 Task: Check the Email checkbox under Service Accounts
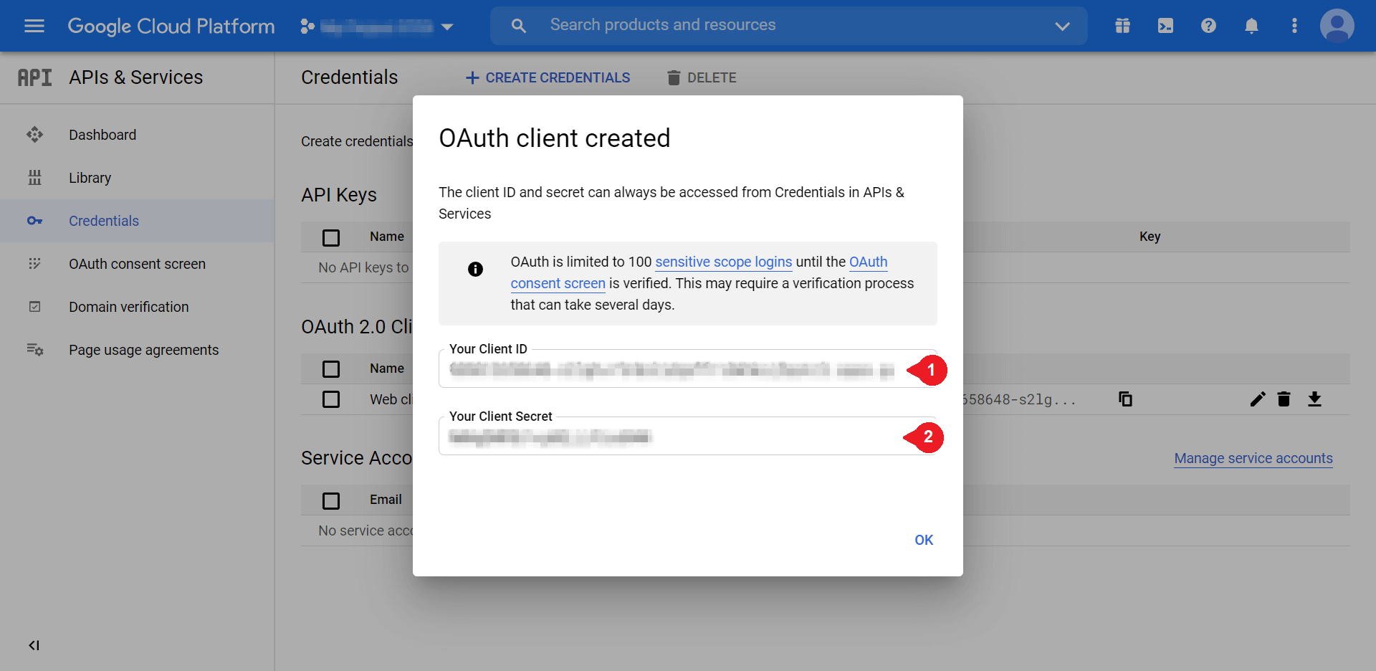[x=331, y=500]
